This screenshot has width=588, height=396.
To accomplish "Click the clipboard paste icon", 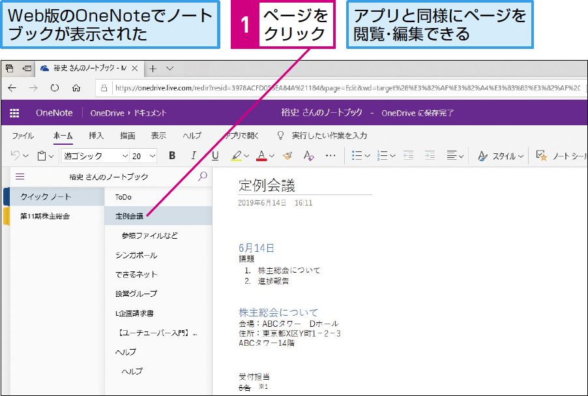I will coord(42,155).
